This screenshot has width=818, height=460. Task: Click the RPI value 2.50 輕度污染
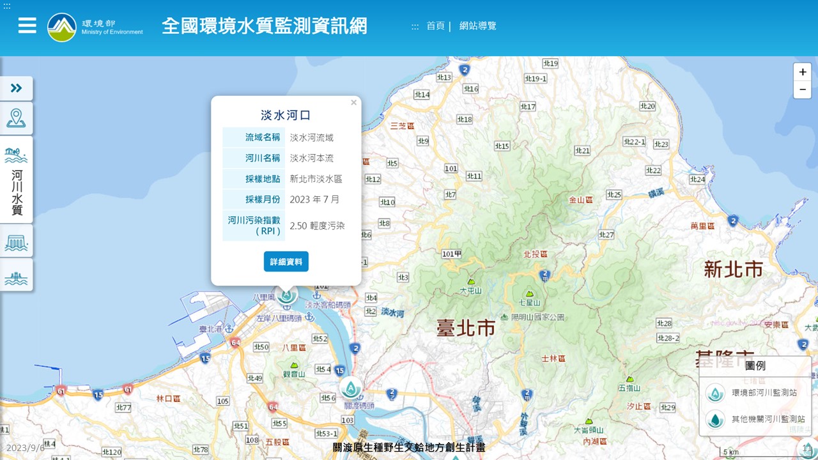317,226
